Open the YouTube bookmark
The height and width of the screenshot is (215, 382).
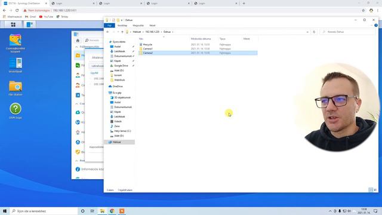[46, 17]
